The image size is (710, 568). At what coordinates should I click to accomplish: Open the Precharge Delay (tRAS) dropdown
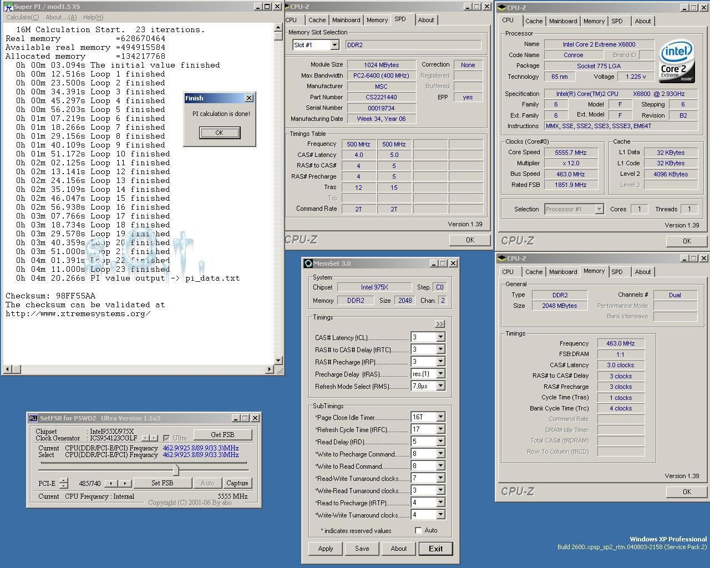[440, 374]
